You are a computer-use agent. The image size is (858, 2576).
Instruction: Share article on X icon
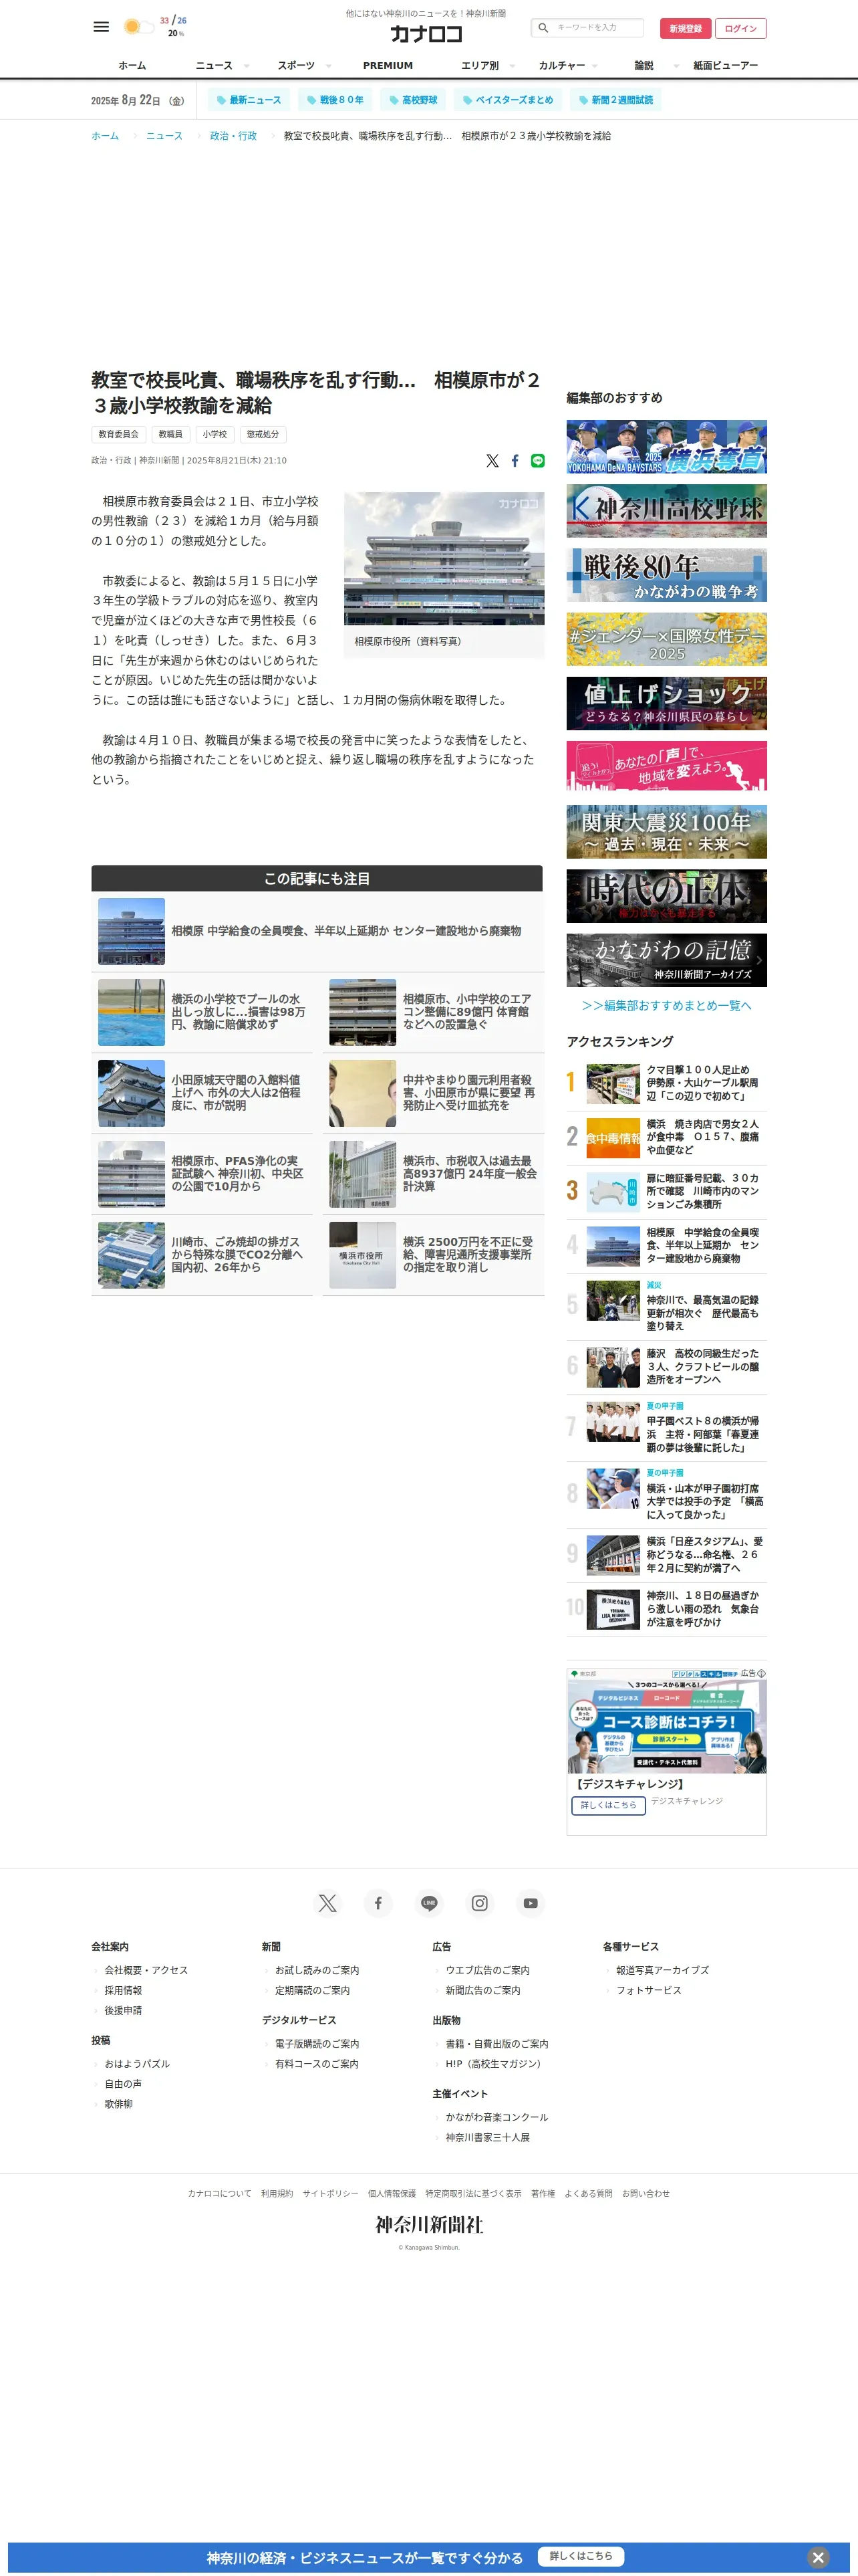coord(492,461)
